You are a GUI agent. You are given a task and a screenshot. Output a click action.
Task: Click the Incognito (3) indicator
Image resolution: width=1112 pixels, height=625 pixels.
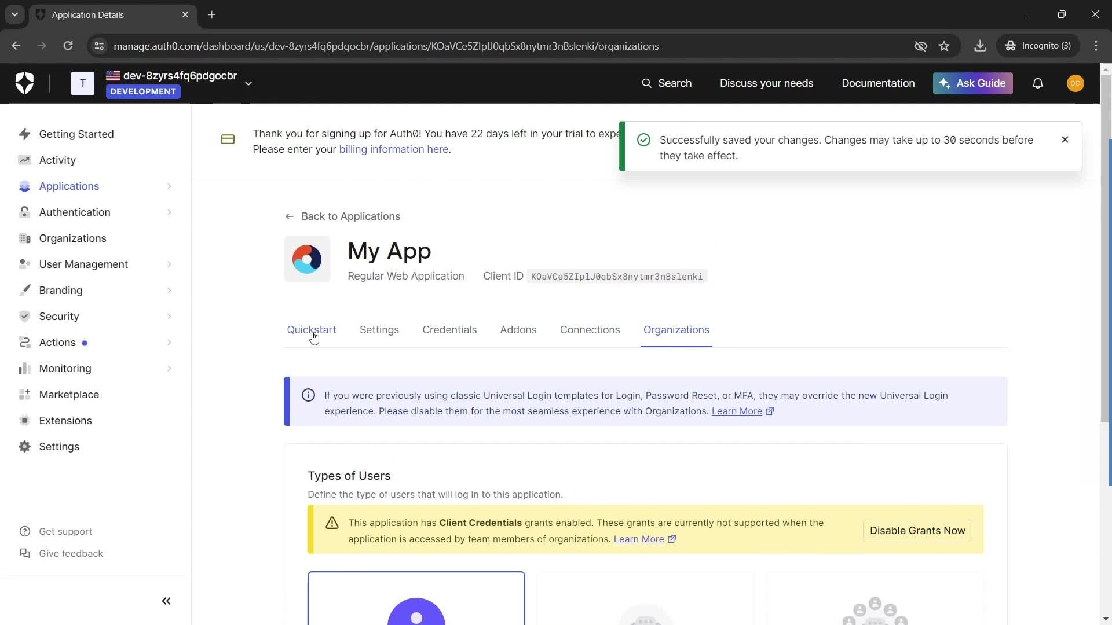coord(1038,46)
